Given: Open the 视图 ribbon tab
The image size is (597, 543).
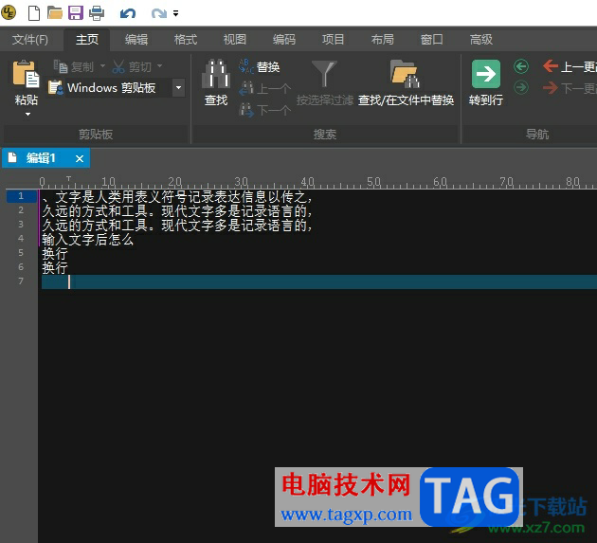Looking at the screenshot, I should 235,40.
